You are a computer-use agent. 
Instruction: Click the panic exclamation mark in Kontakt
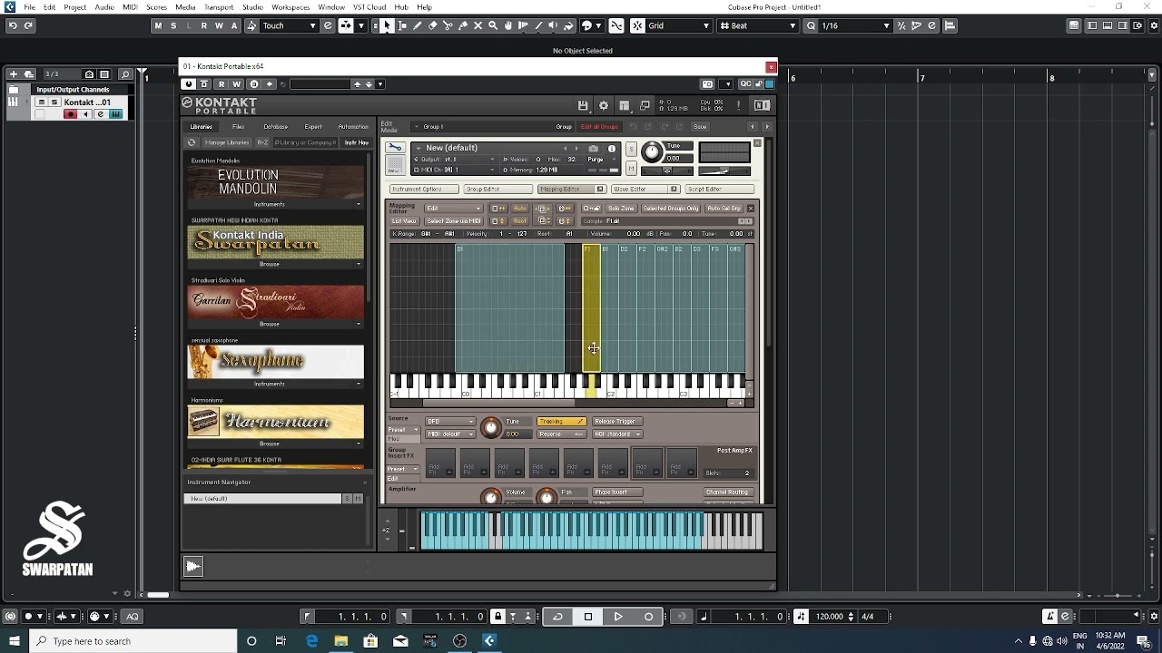739,105
